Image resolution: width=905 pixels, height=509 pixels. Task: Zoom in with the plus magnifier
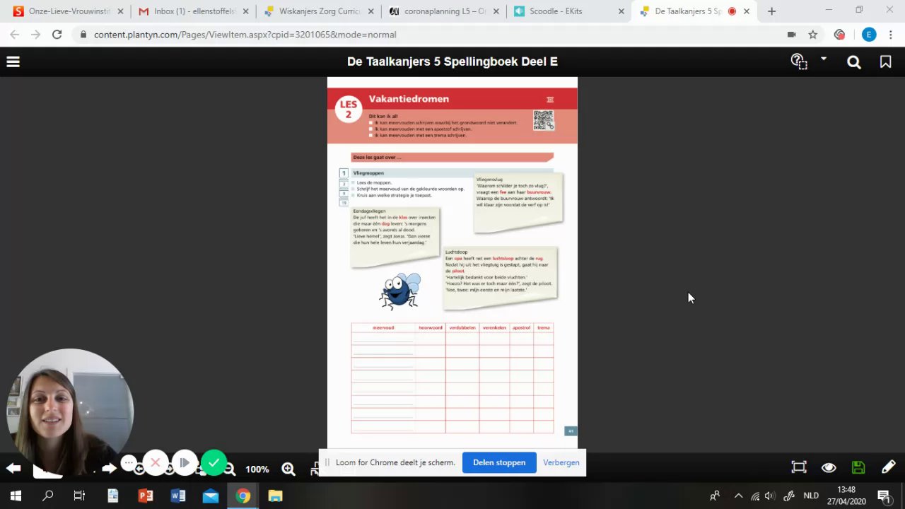[x=288, y=469]
